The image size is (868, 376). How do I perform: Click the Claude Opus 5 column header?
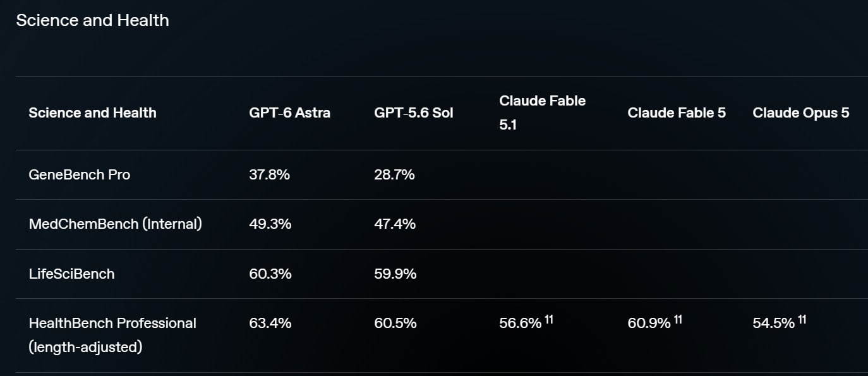point(801,113)
